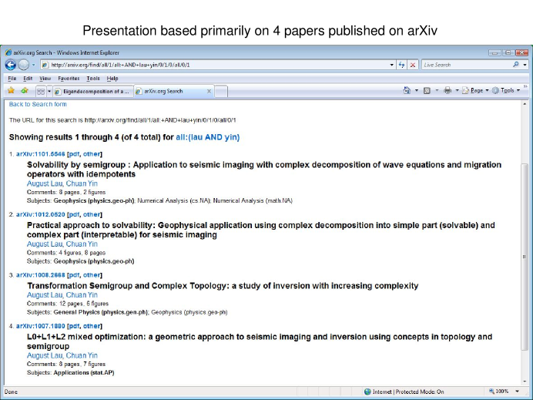Viewport: 533px width, 400px height.
Task: Open the Favorites menu
Action: (69, 79)
